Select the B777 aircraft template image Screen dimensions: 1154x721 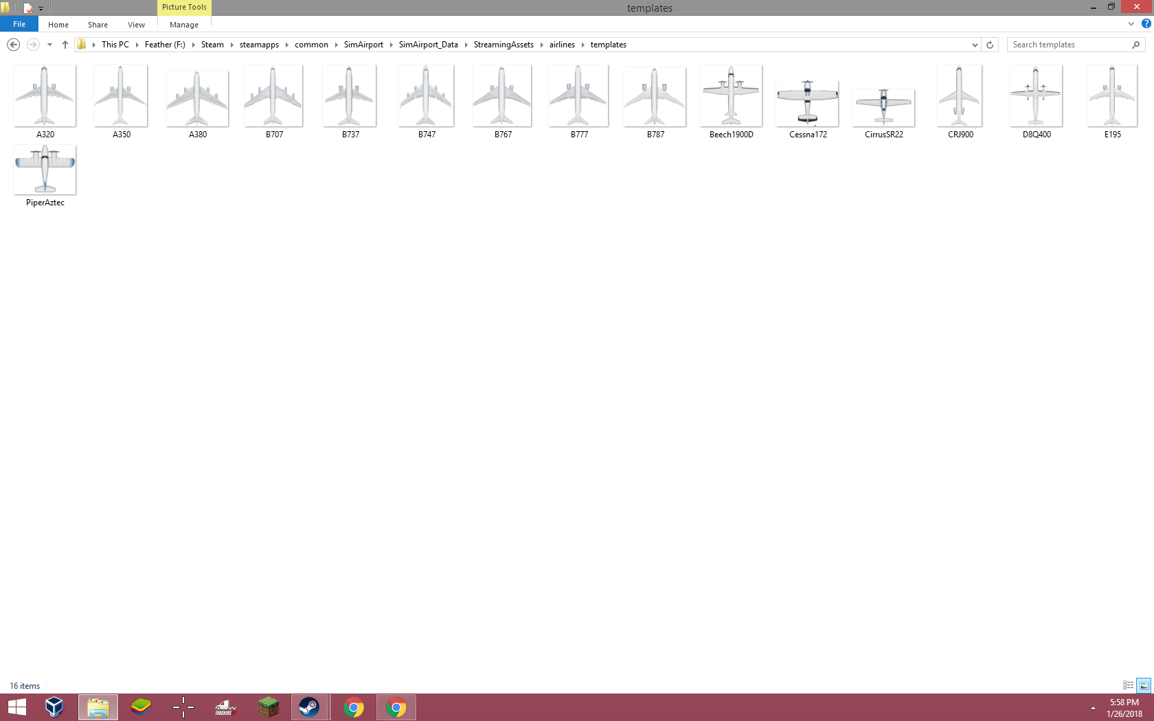click(578, 96)
